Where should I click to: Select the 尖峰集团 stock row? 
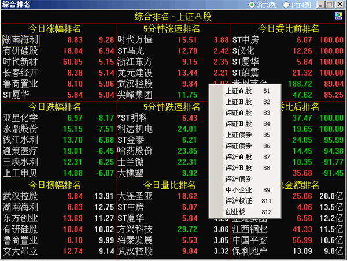click(163, 95)
